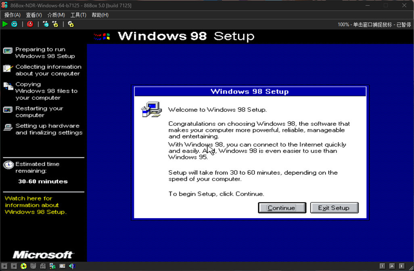Viewport: 414px width, 271px height.
Task: Click the Windows flag logo in setup header
Action: tap(102, 36)
